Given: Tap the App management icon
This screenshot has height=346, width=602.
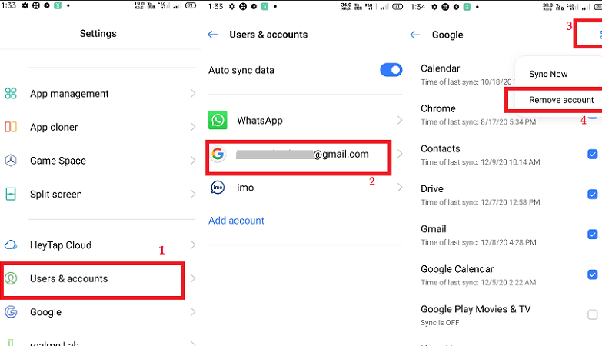Looking at the screenshot, I should [x=11, y=93].
